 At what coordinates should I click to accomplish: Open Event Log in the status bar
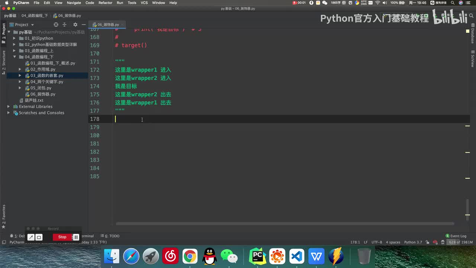click(x=456, y=236)
